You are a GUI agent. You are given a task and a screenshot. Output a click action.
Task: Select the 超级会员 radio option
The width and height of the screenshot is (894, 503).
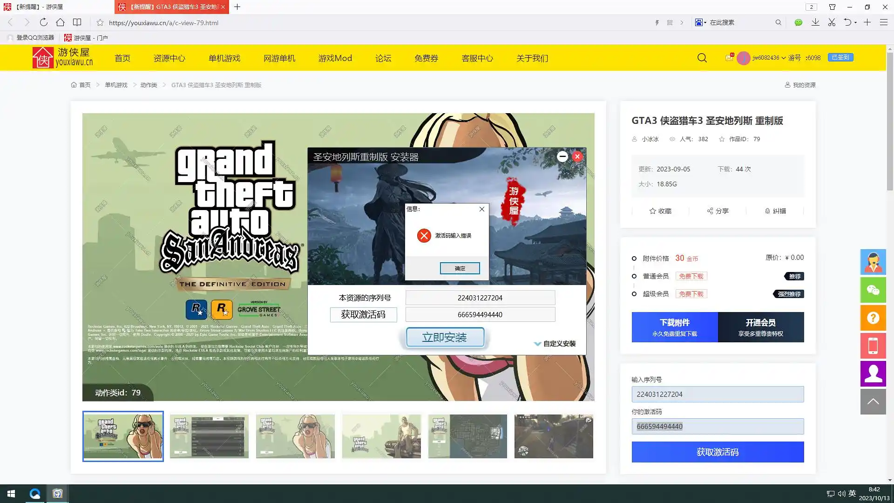coord(634,294)
